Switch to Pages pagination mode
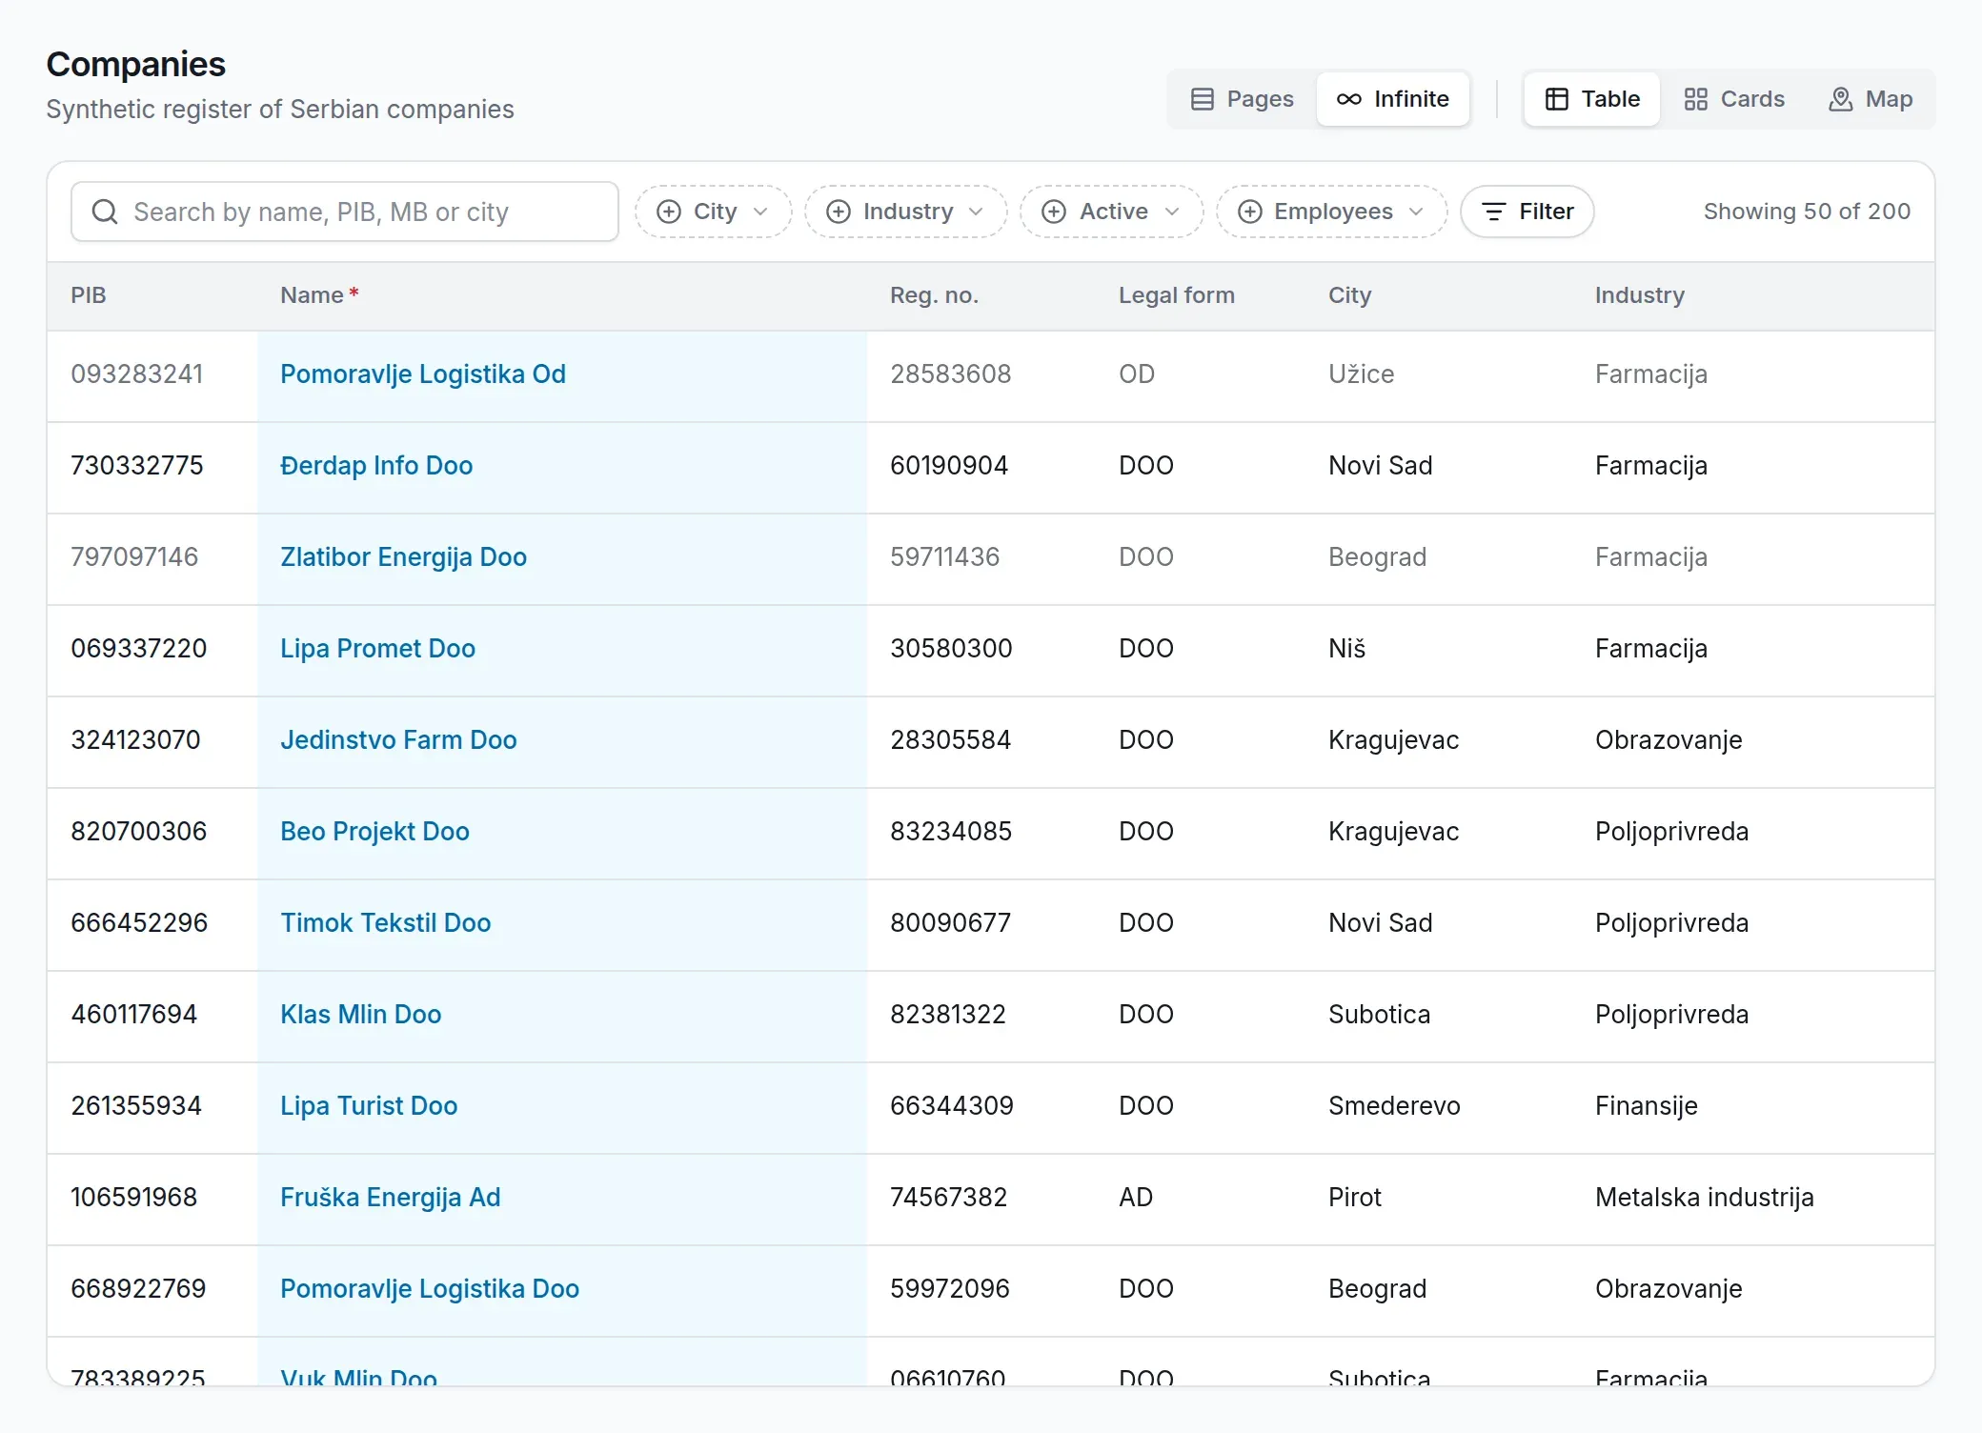 pyautogui.click(x=1243, y=99)
